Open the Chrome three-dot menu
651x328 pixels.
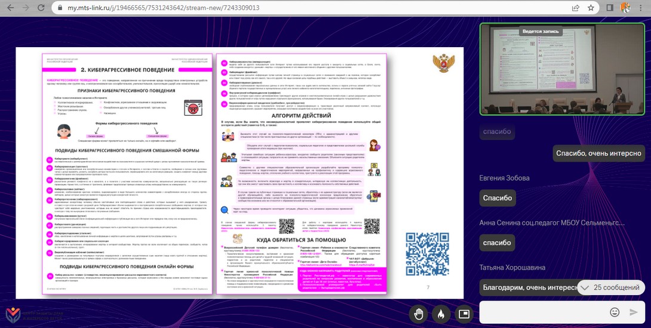(x=642, y=8)
